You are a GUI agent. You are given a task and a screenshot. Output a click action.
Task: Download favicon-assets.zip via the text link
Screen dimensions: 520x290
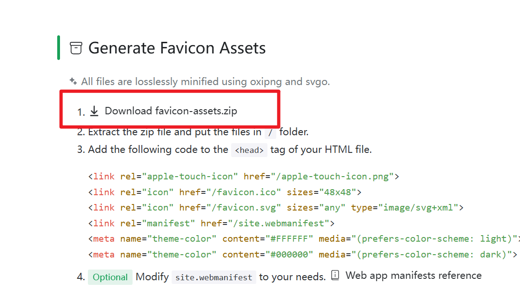[x=171, y=111]
